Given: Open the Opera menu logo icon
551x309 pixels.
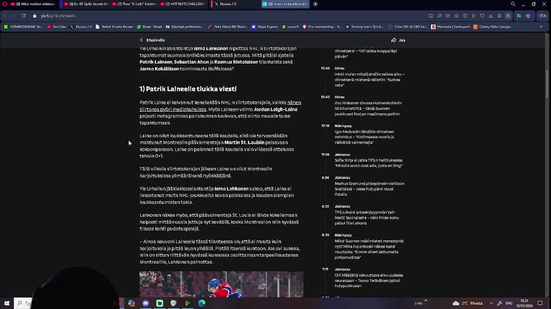Looking at the screenshot, I should pos(5,4).
